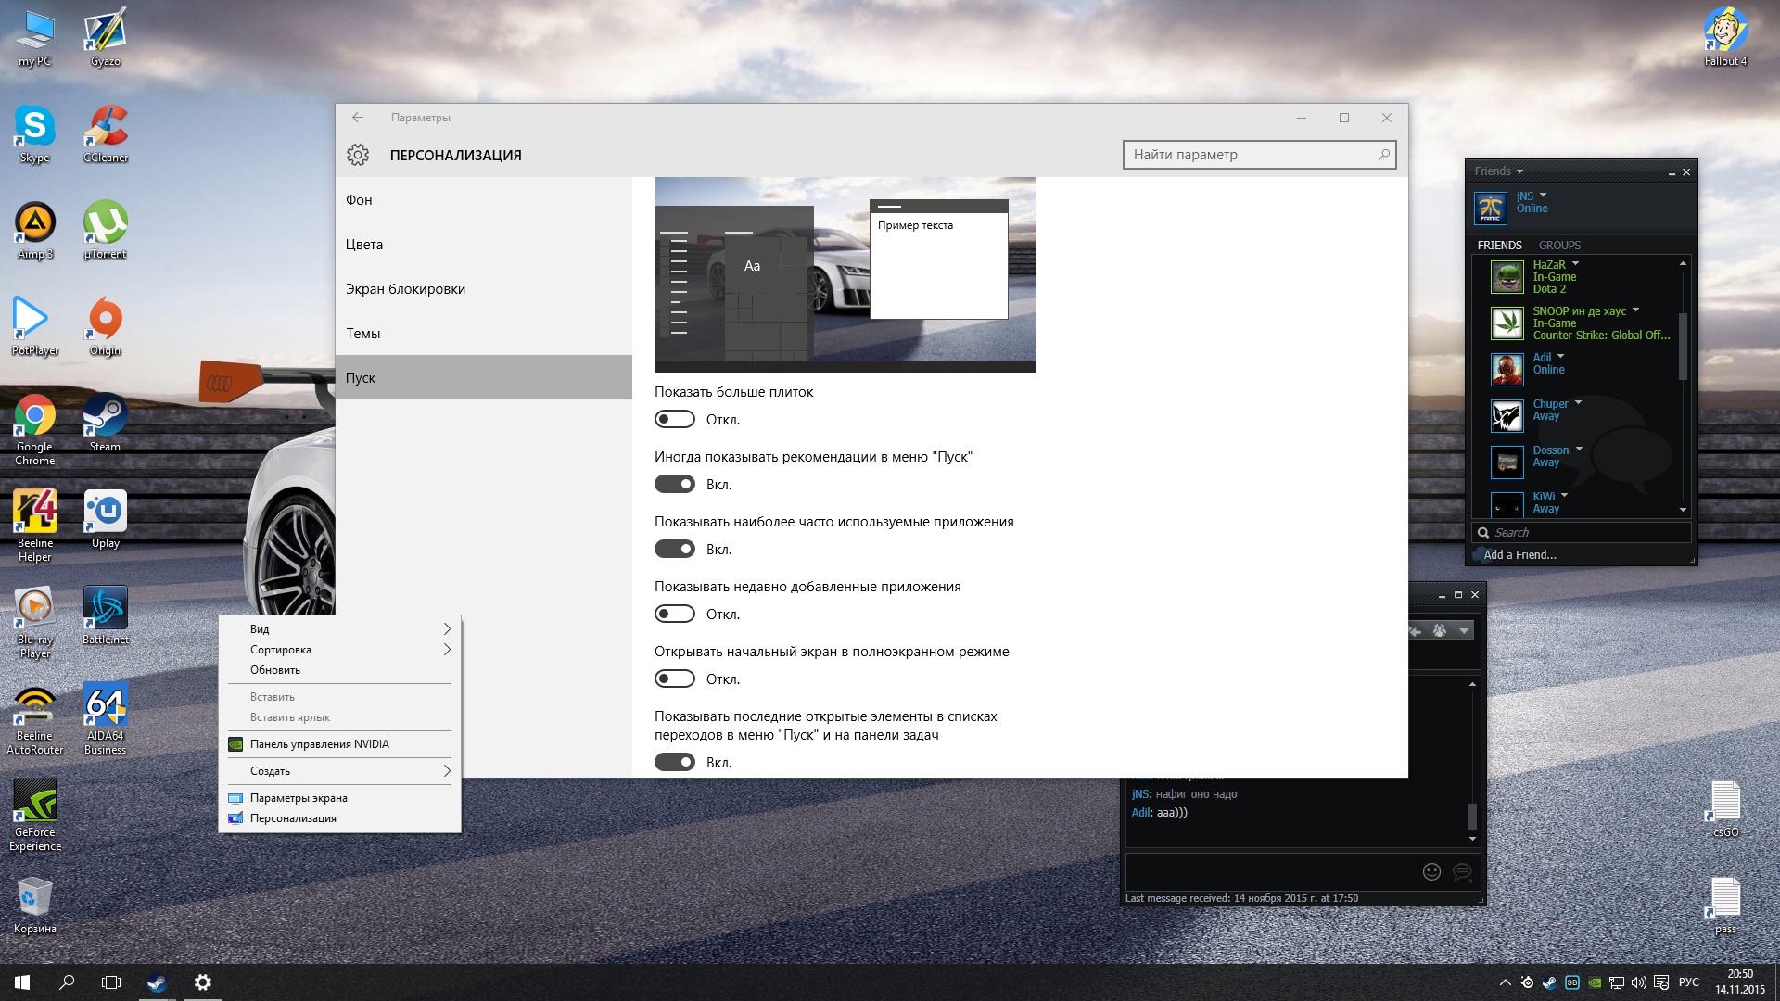Open Task View on the taskbar

click(111, 982)
